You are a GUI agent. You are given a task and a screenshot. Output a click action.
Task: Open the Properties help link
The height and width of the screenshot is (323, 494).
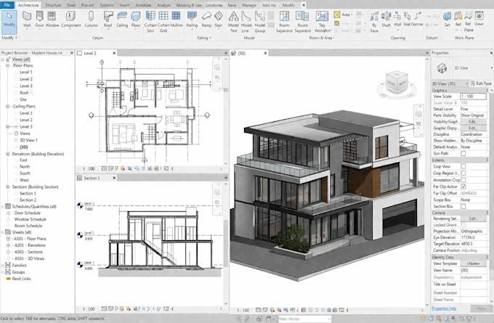coord(444,308)
